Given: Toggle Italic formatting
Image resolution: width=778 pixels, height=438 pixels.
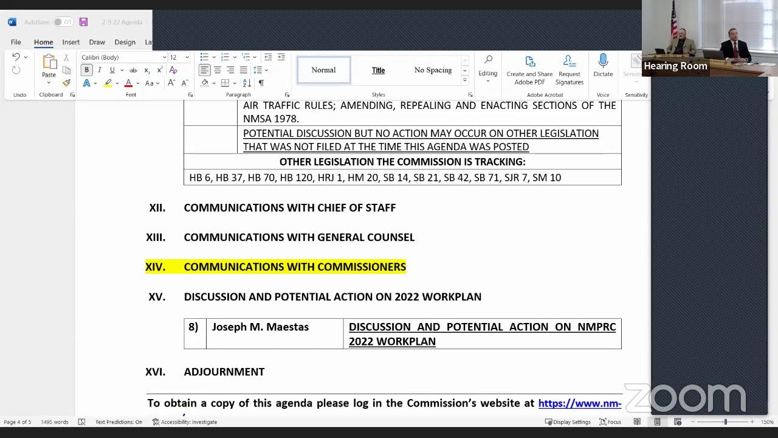Looking at the screenshot, I should tap(100, 70).
